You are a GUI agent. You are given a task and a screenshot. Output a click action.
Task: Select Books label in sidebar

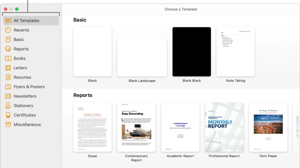(x=20, y=58)
